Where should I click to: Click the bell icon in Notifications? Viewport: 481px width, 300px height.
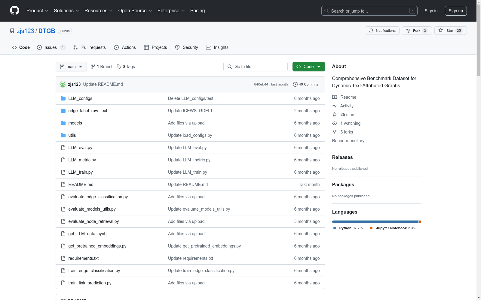point(371,31)
